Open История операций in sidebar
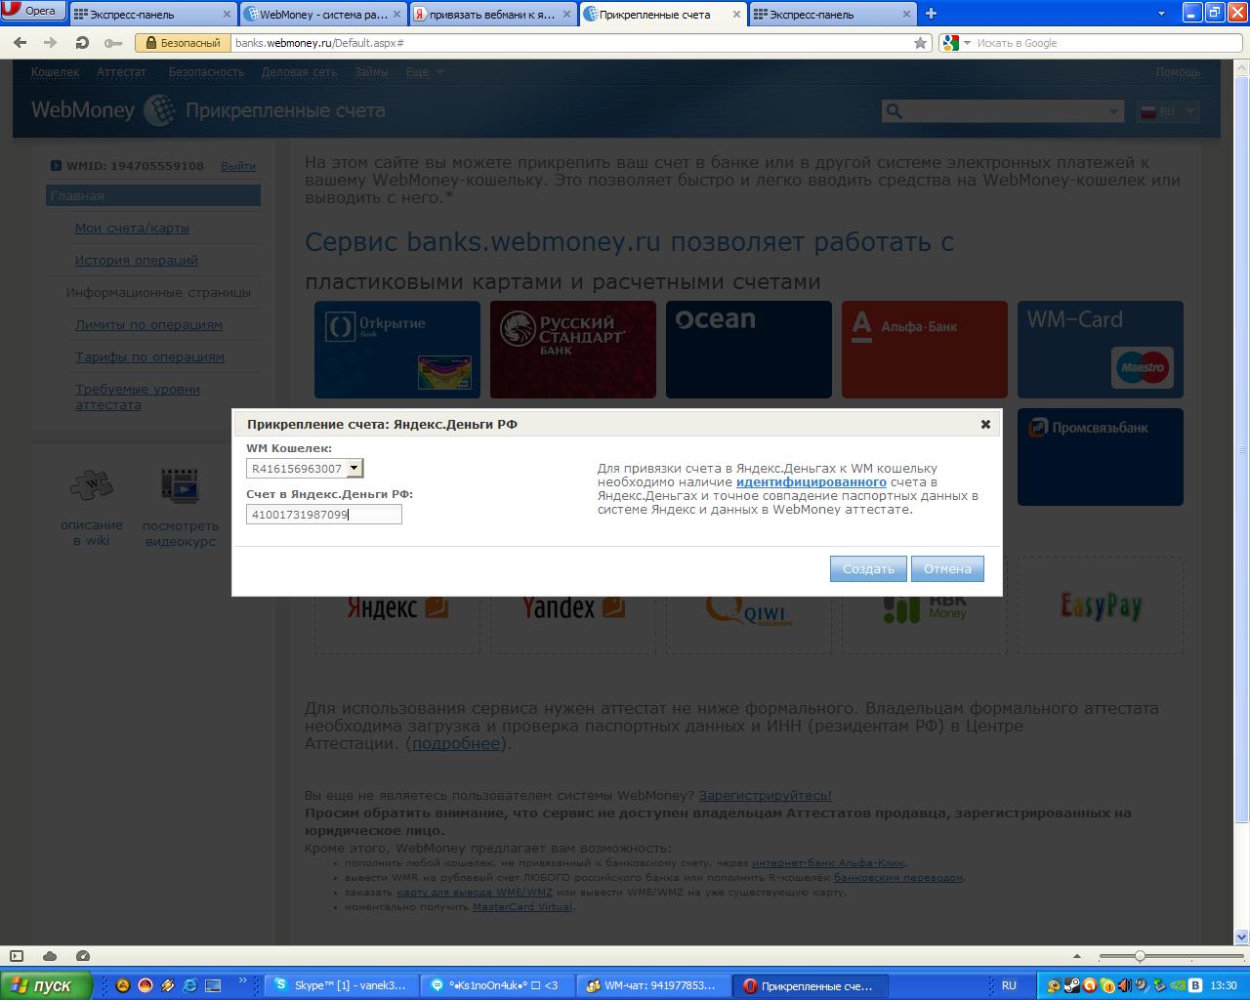This screenshot has height=1000, width=1250. [x=137, y=261]
